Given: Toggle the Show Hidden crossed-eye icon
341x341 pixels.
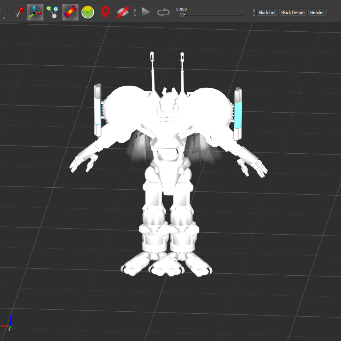Looking at the screenshot, I should click(x=123, y=12).
